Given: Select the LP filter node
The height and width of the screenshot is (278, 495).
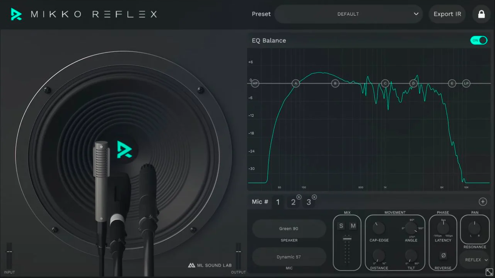Looking at the screenshot, I should (x=466, y=83).
